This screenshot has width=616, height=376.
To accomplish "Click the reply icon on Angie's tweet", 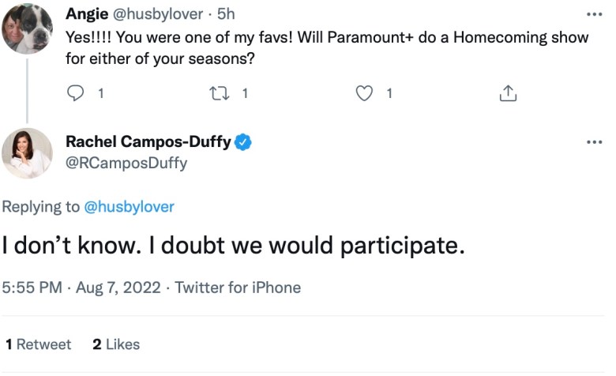I will point(76,93).
